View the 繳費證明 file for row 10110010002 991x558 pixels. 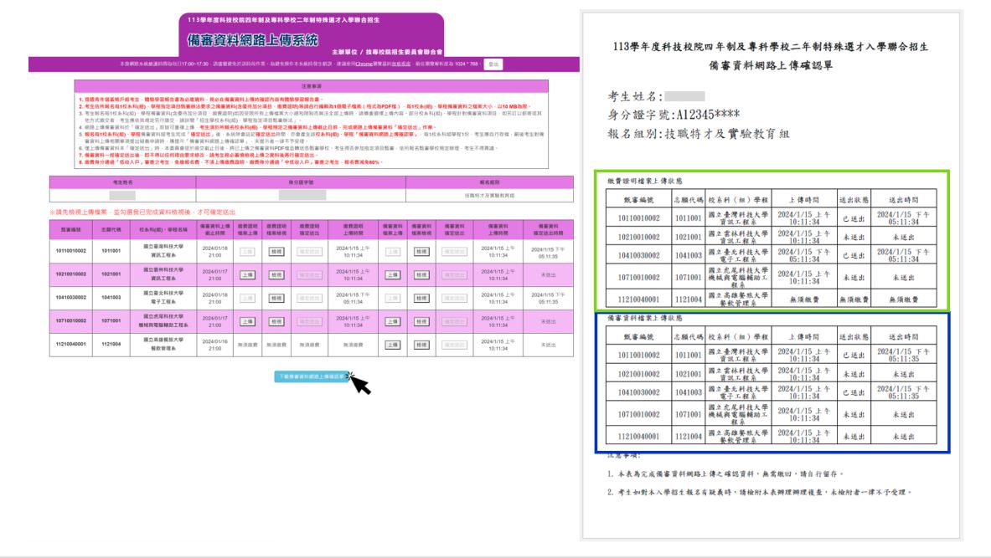276,252
